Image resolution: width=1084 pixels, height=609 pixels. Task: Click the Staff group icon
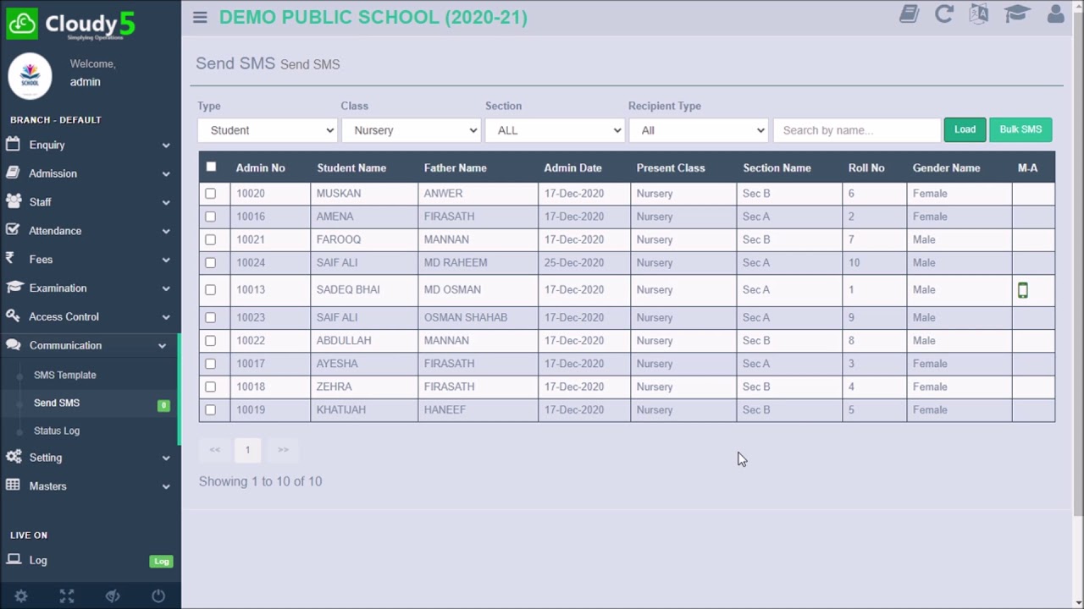pos(14,202)
